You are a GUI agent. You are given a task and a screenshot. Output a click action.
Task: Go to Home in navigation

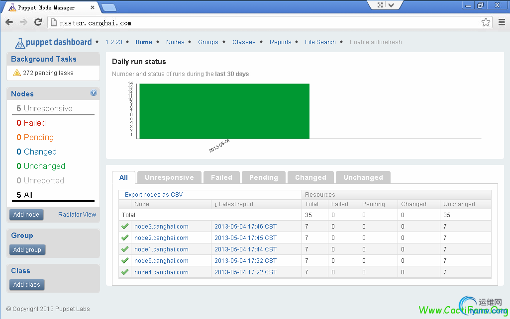click(x=143, y=42)
